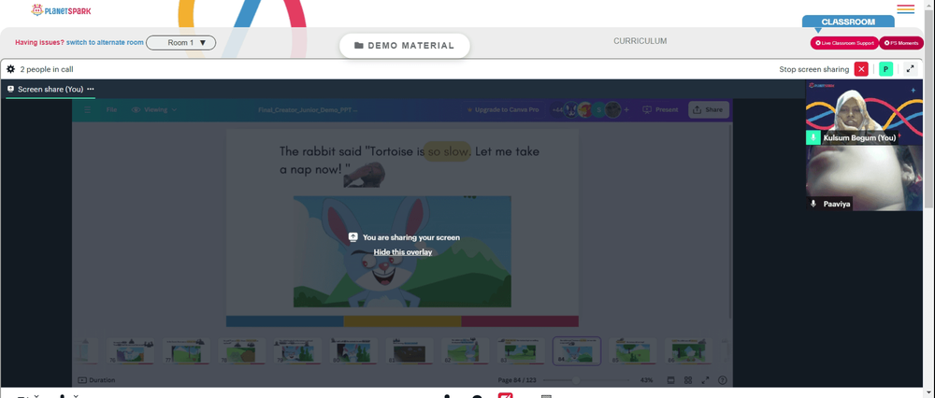Viewport: 935px width, 398px height.
Task: Click the 43% zoom value
Action: pos(646,380)
